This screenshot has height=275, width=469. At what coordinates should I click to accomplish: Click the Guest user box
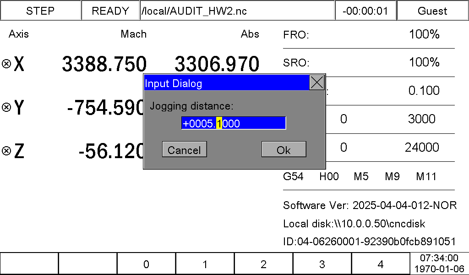432,11
